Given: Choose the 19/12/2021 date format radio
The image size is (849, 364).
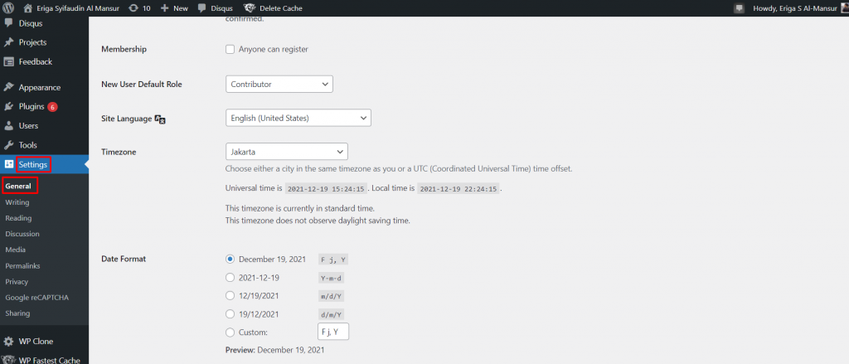Looking at the screenshot, I should coord(230,314).
